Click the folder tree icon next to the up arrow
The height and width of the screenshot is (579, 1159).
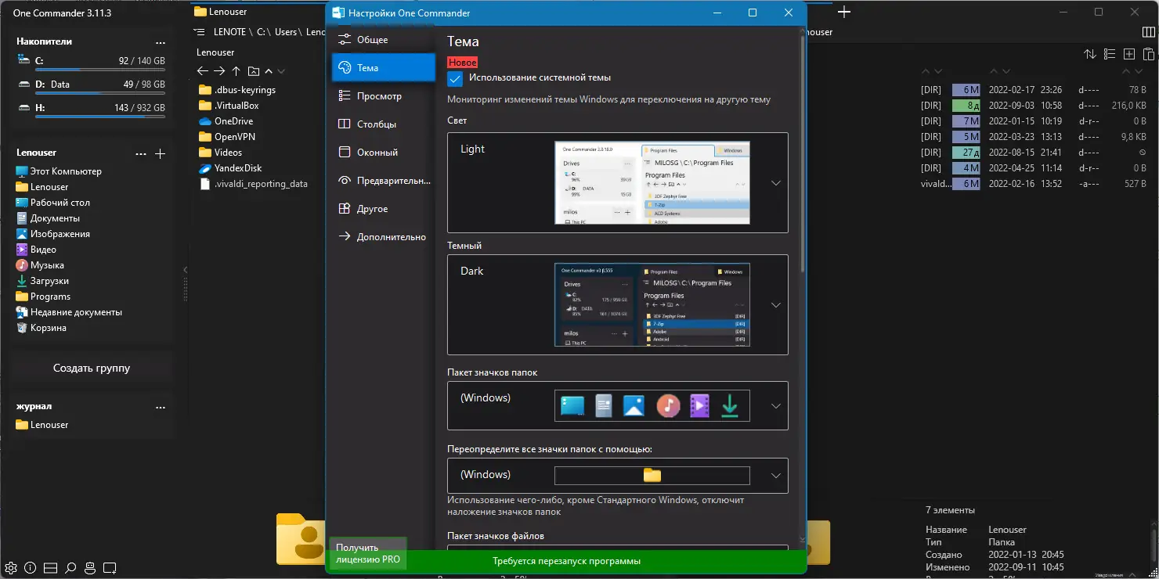coord(253,71)
